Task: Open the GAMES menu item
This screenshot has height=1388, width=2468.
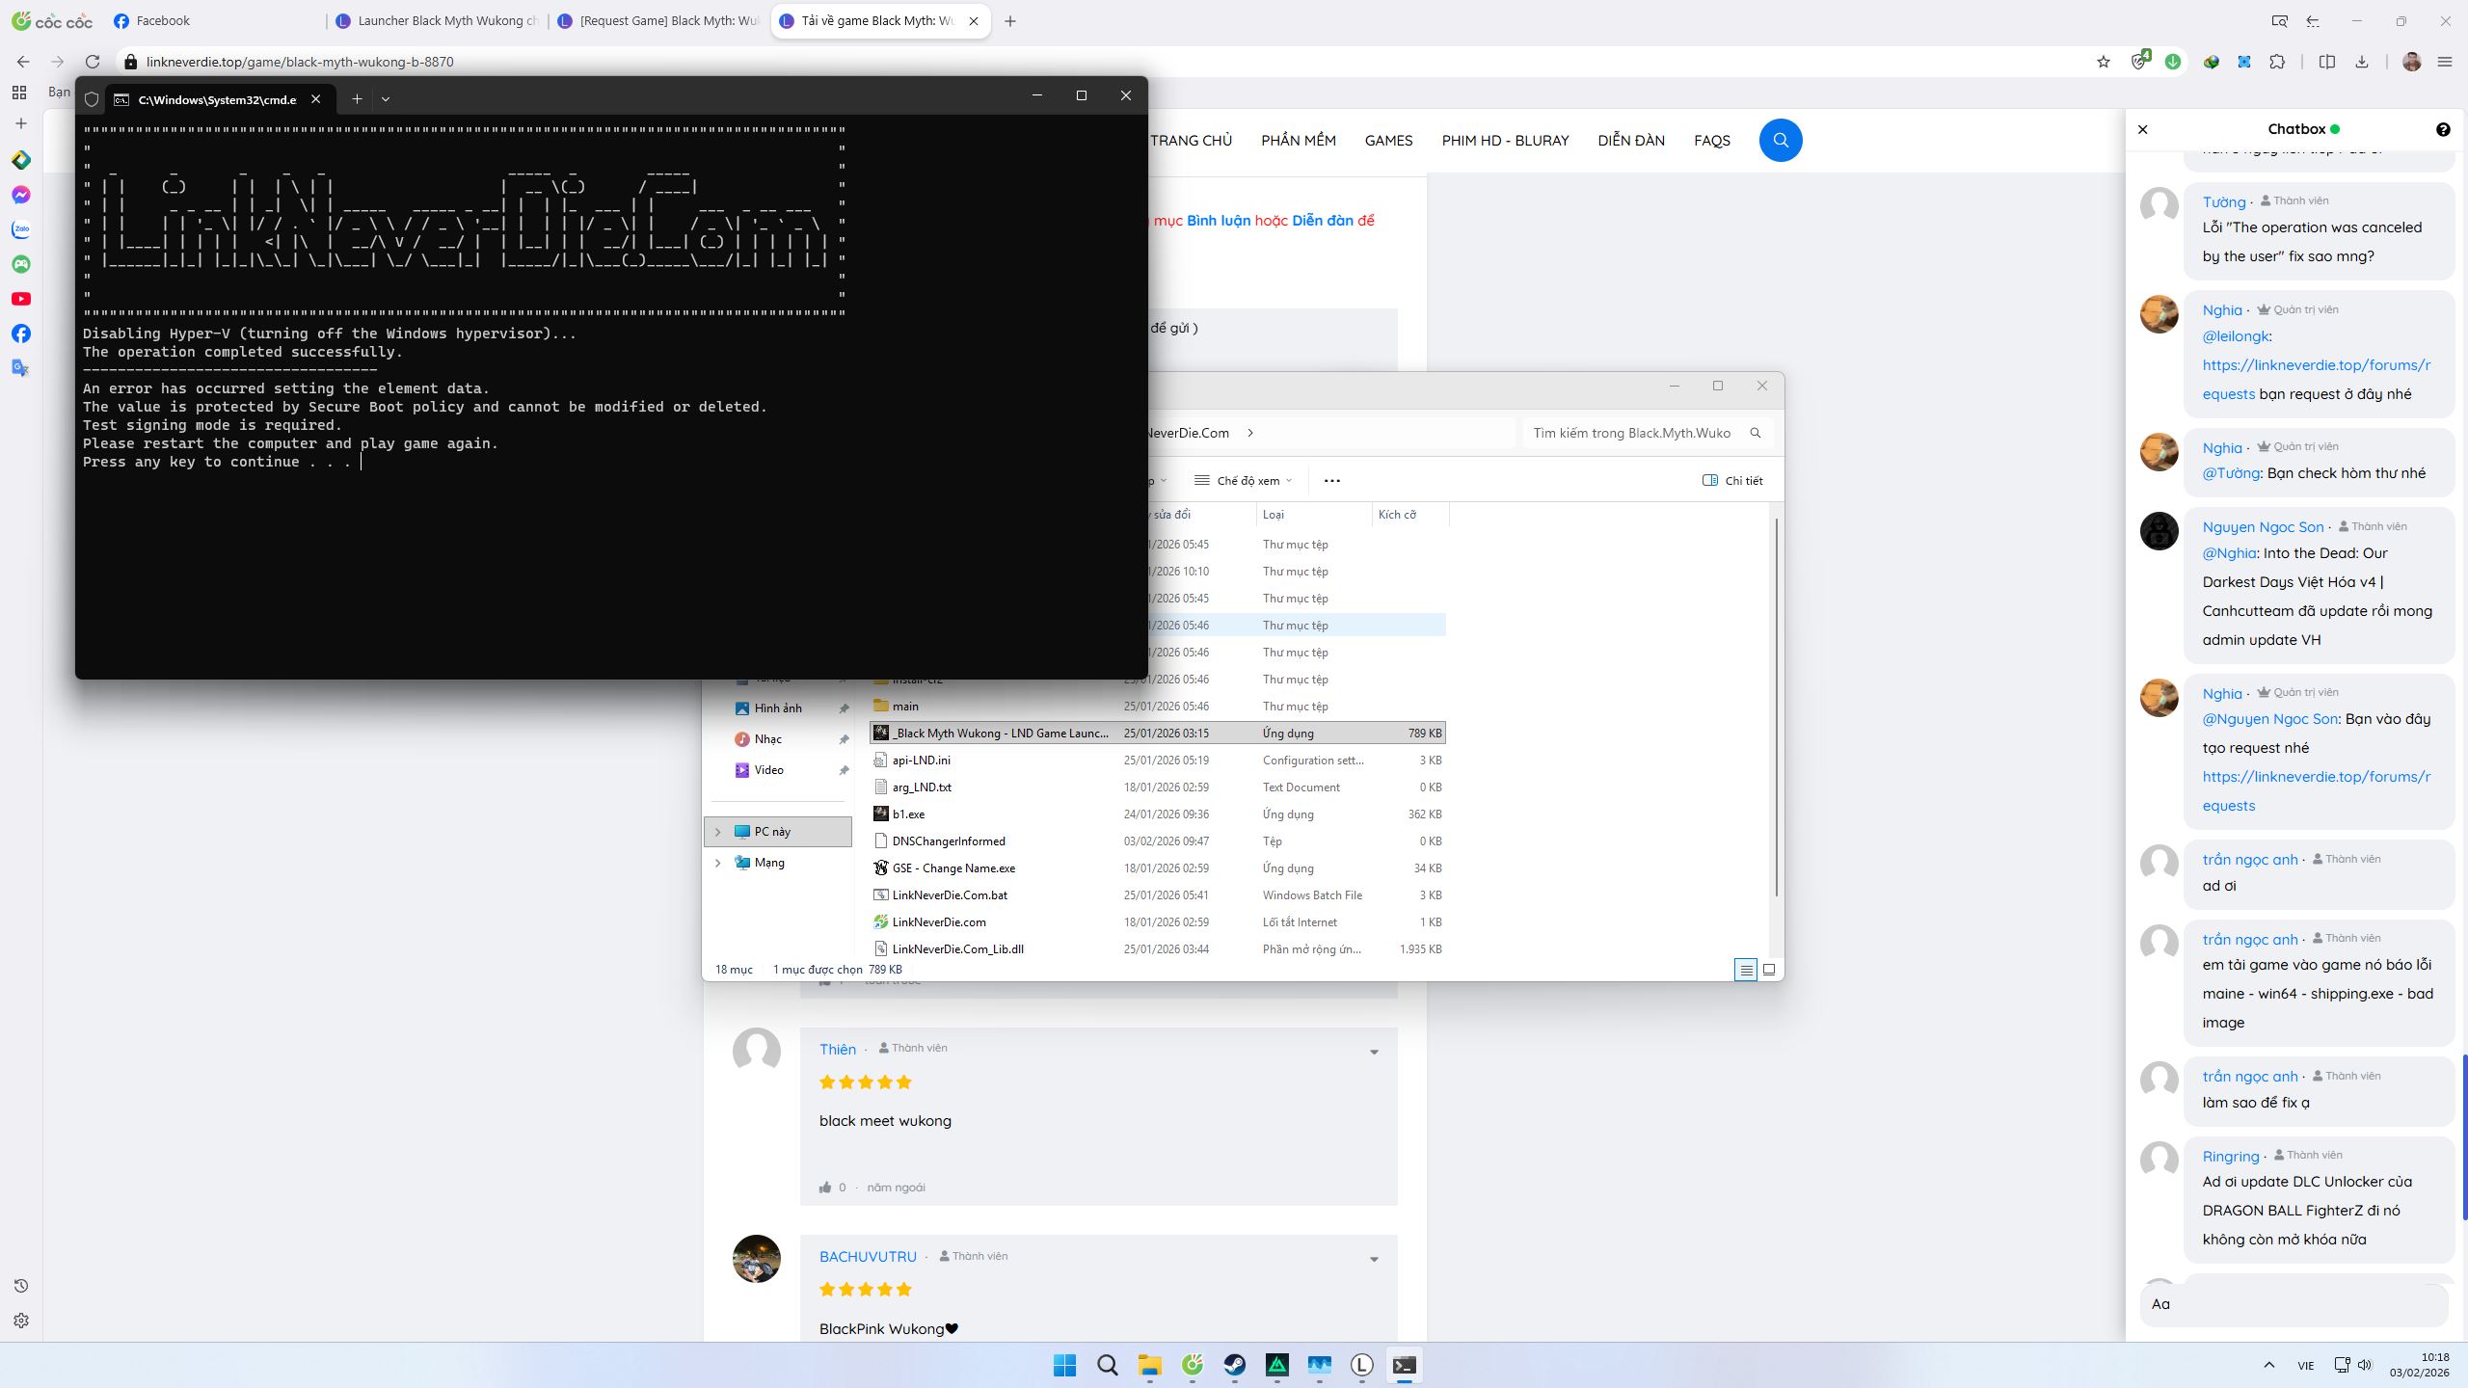Action: (x=1388, y=141)
